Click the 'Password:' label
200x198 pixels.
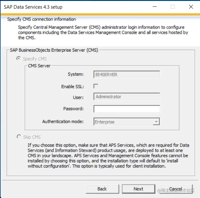[x=73, y=108]
